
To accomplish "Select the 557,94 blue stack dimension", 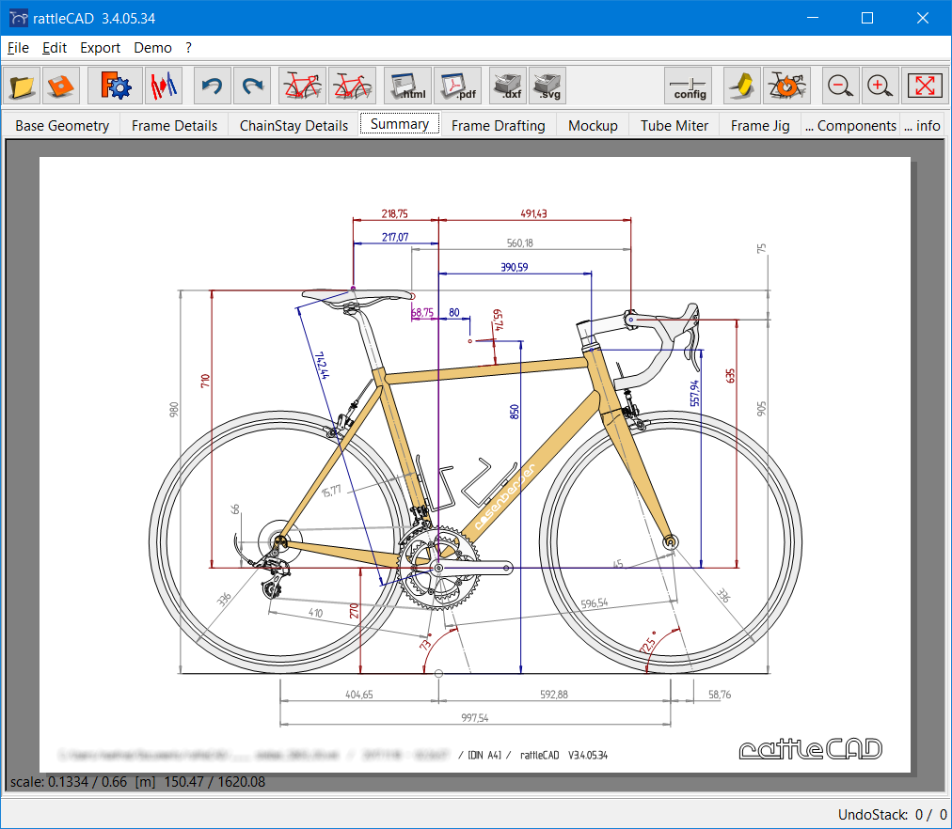I will tap(694, 393).
